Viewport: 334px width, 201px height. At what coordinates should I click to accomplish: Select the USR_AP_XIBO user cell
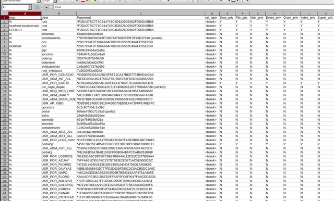[x=59, y=103]
